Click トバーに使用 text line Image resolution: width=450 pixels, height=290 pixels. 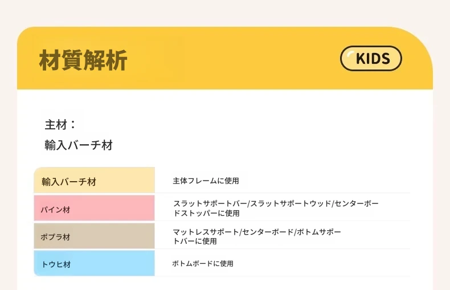[195, 241]
